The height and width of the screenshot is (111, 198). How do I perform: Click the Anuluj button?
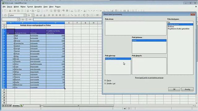pos(187,89)
